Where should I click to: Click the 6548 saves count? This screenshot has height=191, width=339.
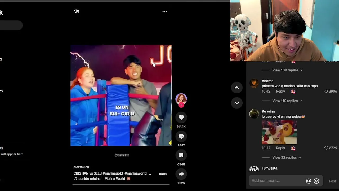(181, 164)
